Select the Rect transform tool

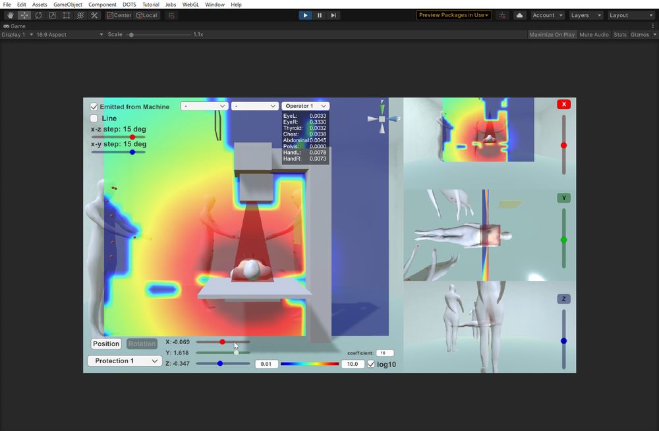(67, 15)
